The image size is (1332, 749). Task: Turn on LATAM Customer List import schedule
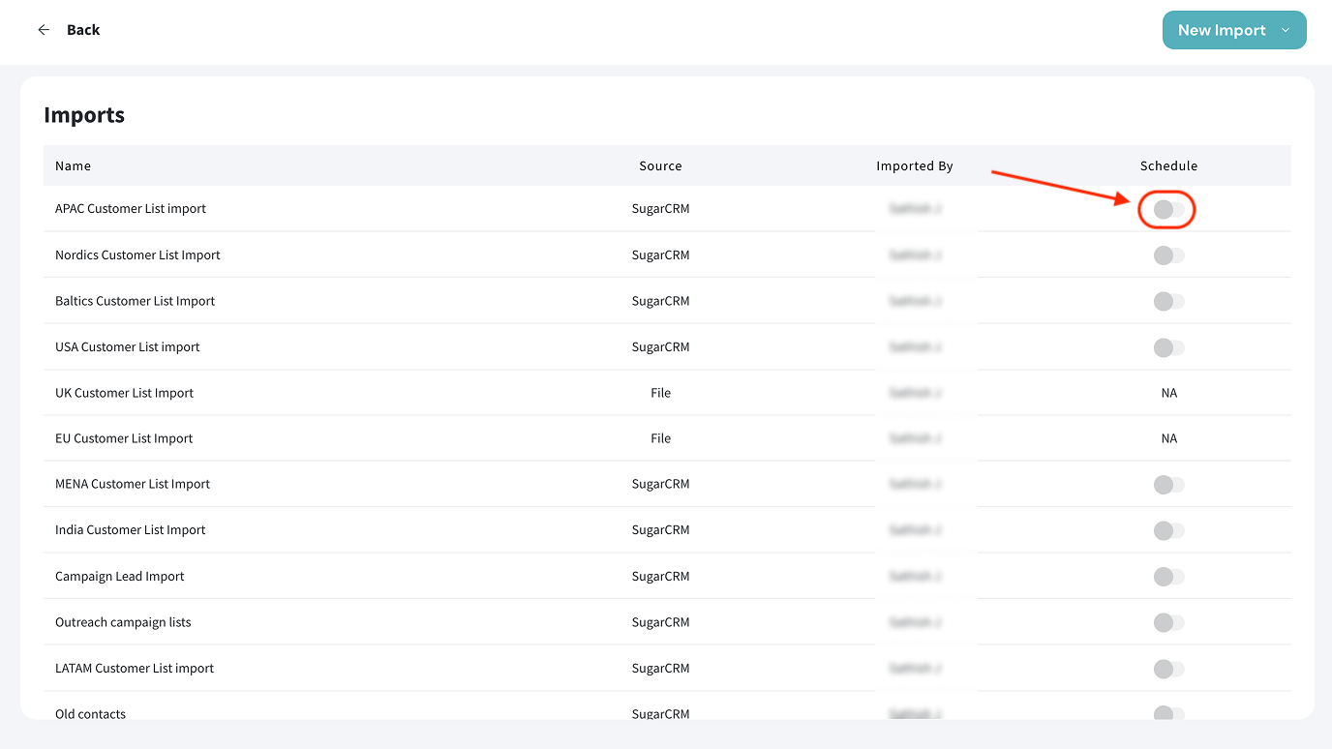[x=1168, y=669]
